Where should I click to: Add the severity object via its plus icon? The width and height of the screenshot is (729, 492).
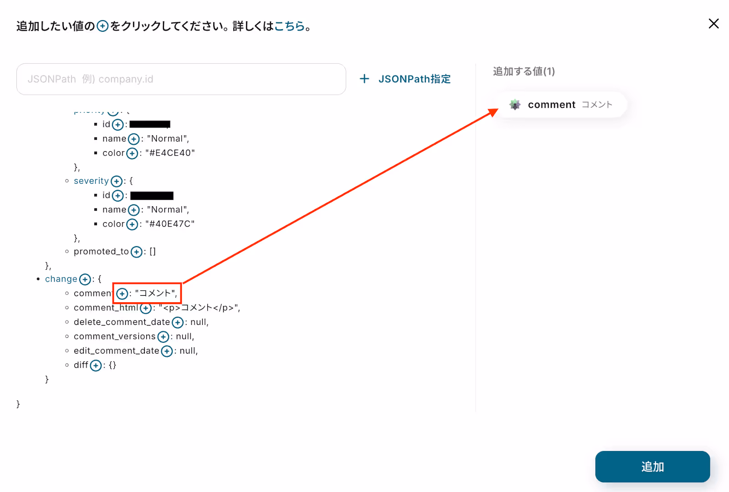[x=117, y=181]
